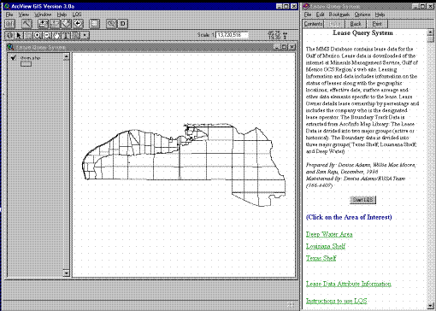The image size is (436, 311).
Task: Open the Draw Point tool palette
Action: 85,35
